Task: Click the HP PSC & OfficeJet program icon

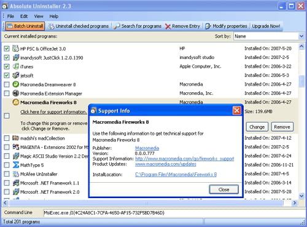Action: click(15, 49)
